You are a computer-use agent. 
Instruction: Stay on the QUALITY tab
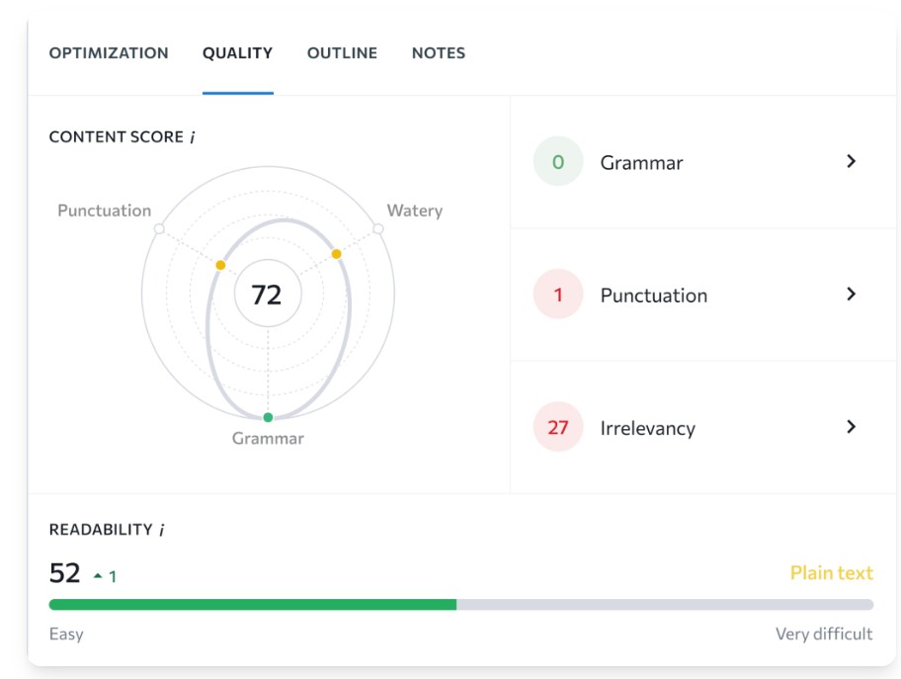(236, 54)
